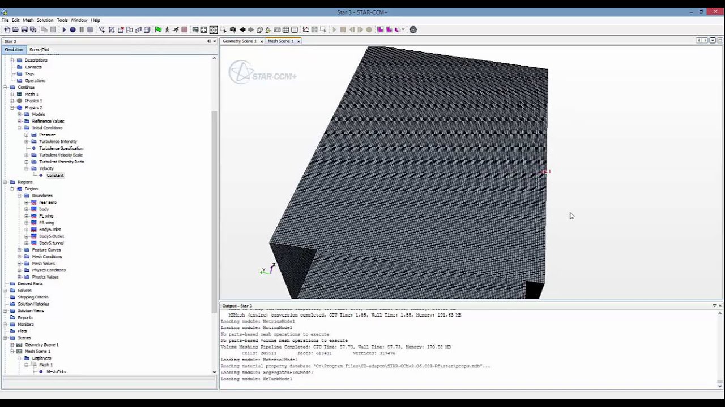725x407 pixels.
Task: Close the Star 3 simulation panel
Action: [215, 41]
